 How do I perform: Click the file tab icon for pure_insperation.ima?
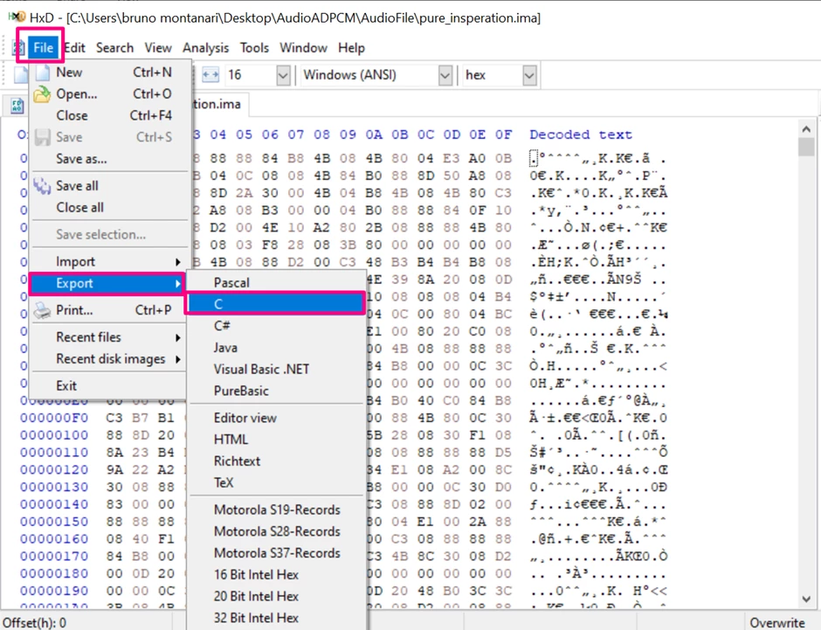tap(17, 106)
